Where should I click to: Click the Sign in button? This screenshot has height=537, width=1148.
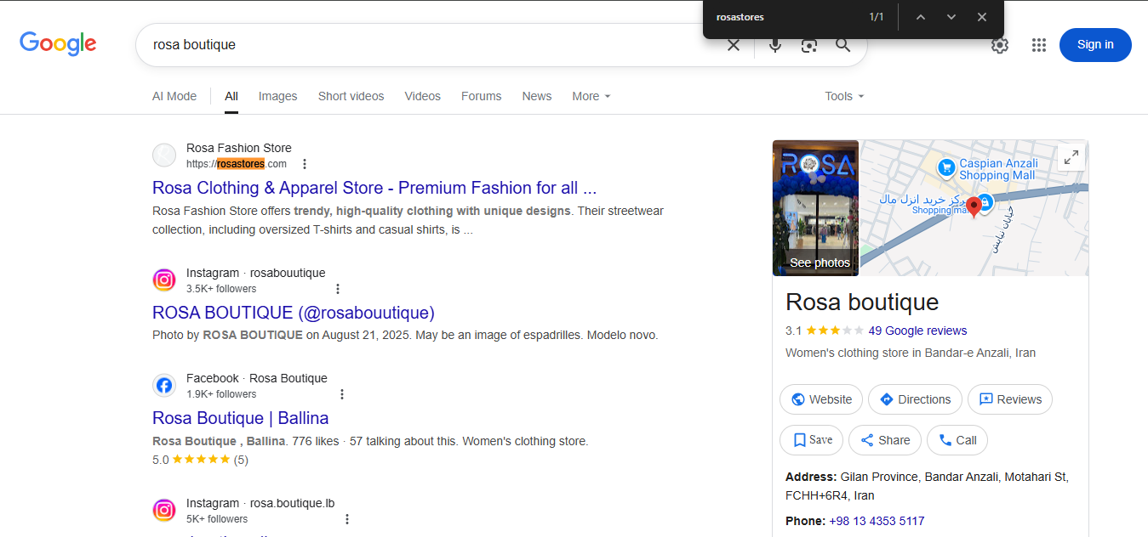[1094, 45]
